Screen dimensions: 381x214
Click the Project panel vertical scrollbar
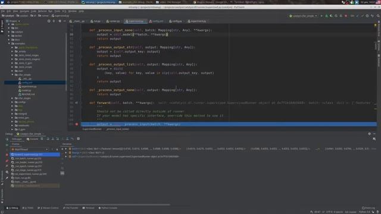click(x=66, y=62)
